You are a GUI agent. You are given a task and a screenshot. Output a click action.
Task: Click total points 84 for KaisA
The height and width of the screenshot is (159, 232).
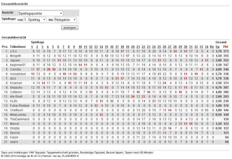[x=227, y=137]
